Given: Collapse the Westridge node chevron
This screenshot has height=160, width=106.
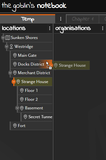Looking at the screenshot, I should coord(7,47).
